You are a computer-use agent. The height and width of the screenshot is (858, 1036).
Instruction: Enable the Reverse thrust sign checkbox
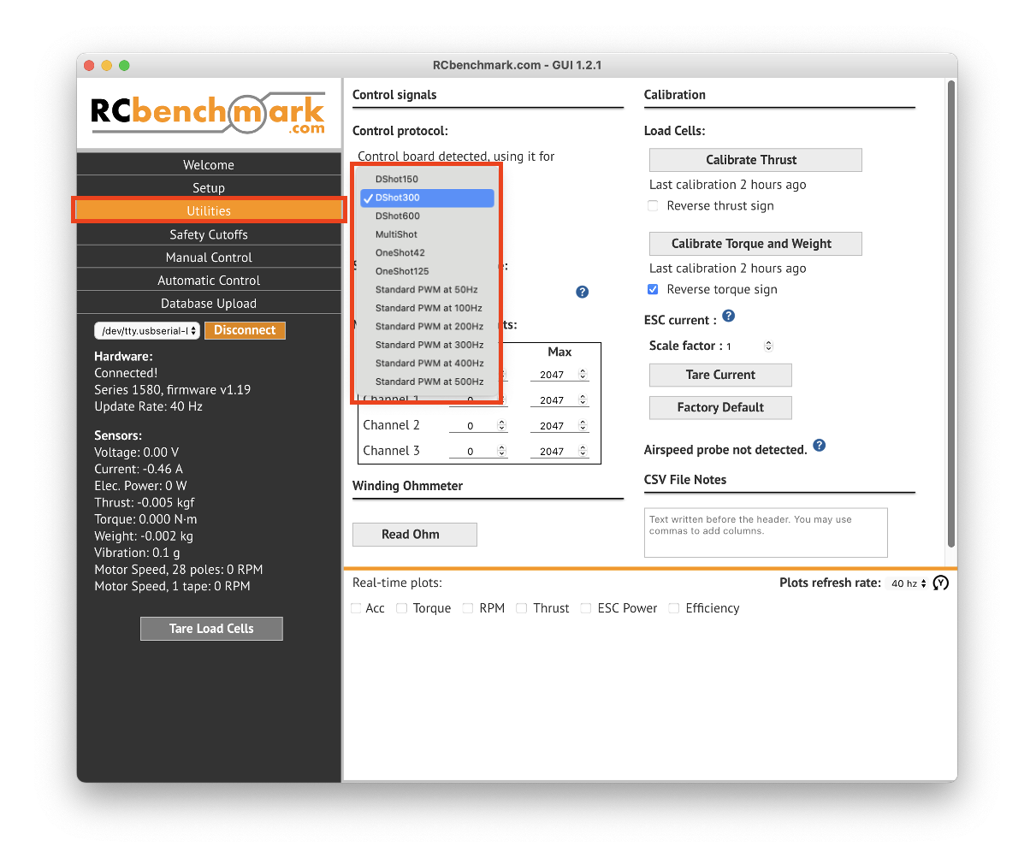(x=654, y=206)
